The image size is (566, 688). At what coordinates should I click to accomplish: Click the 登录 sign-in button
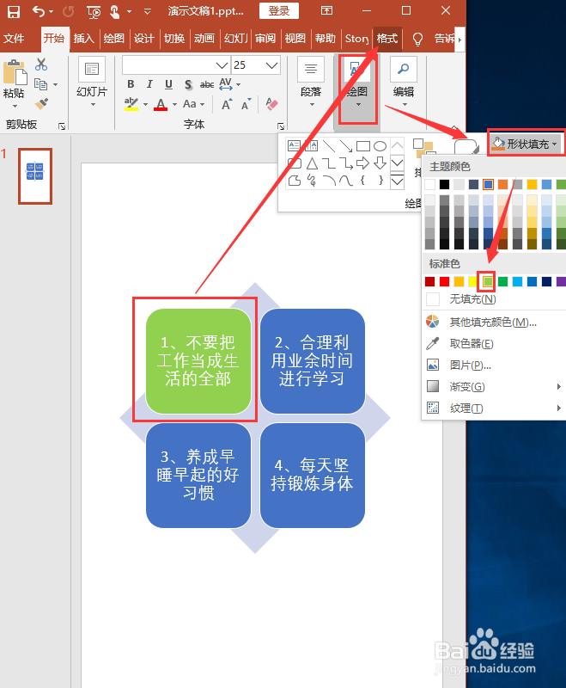click(279, 11)
